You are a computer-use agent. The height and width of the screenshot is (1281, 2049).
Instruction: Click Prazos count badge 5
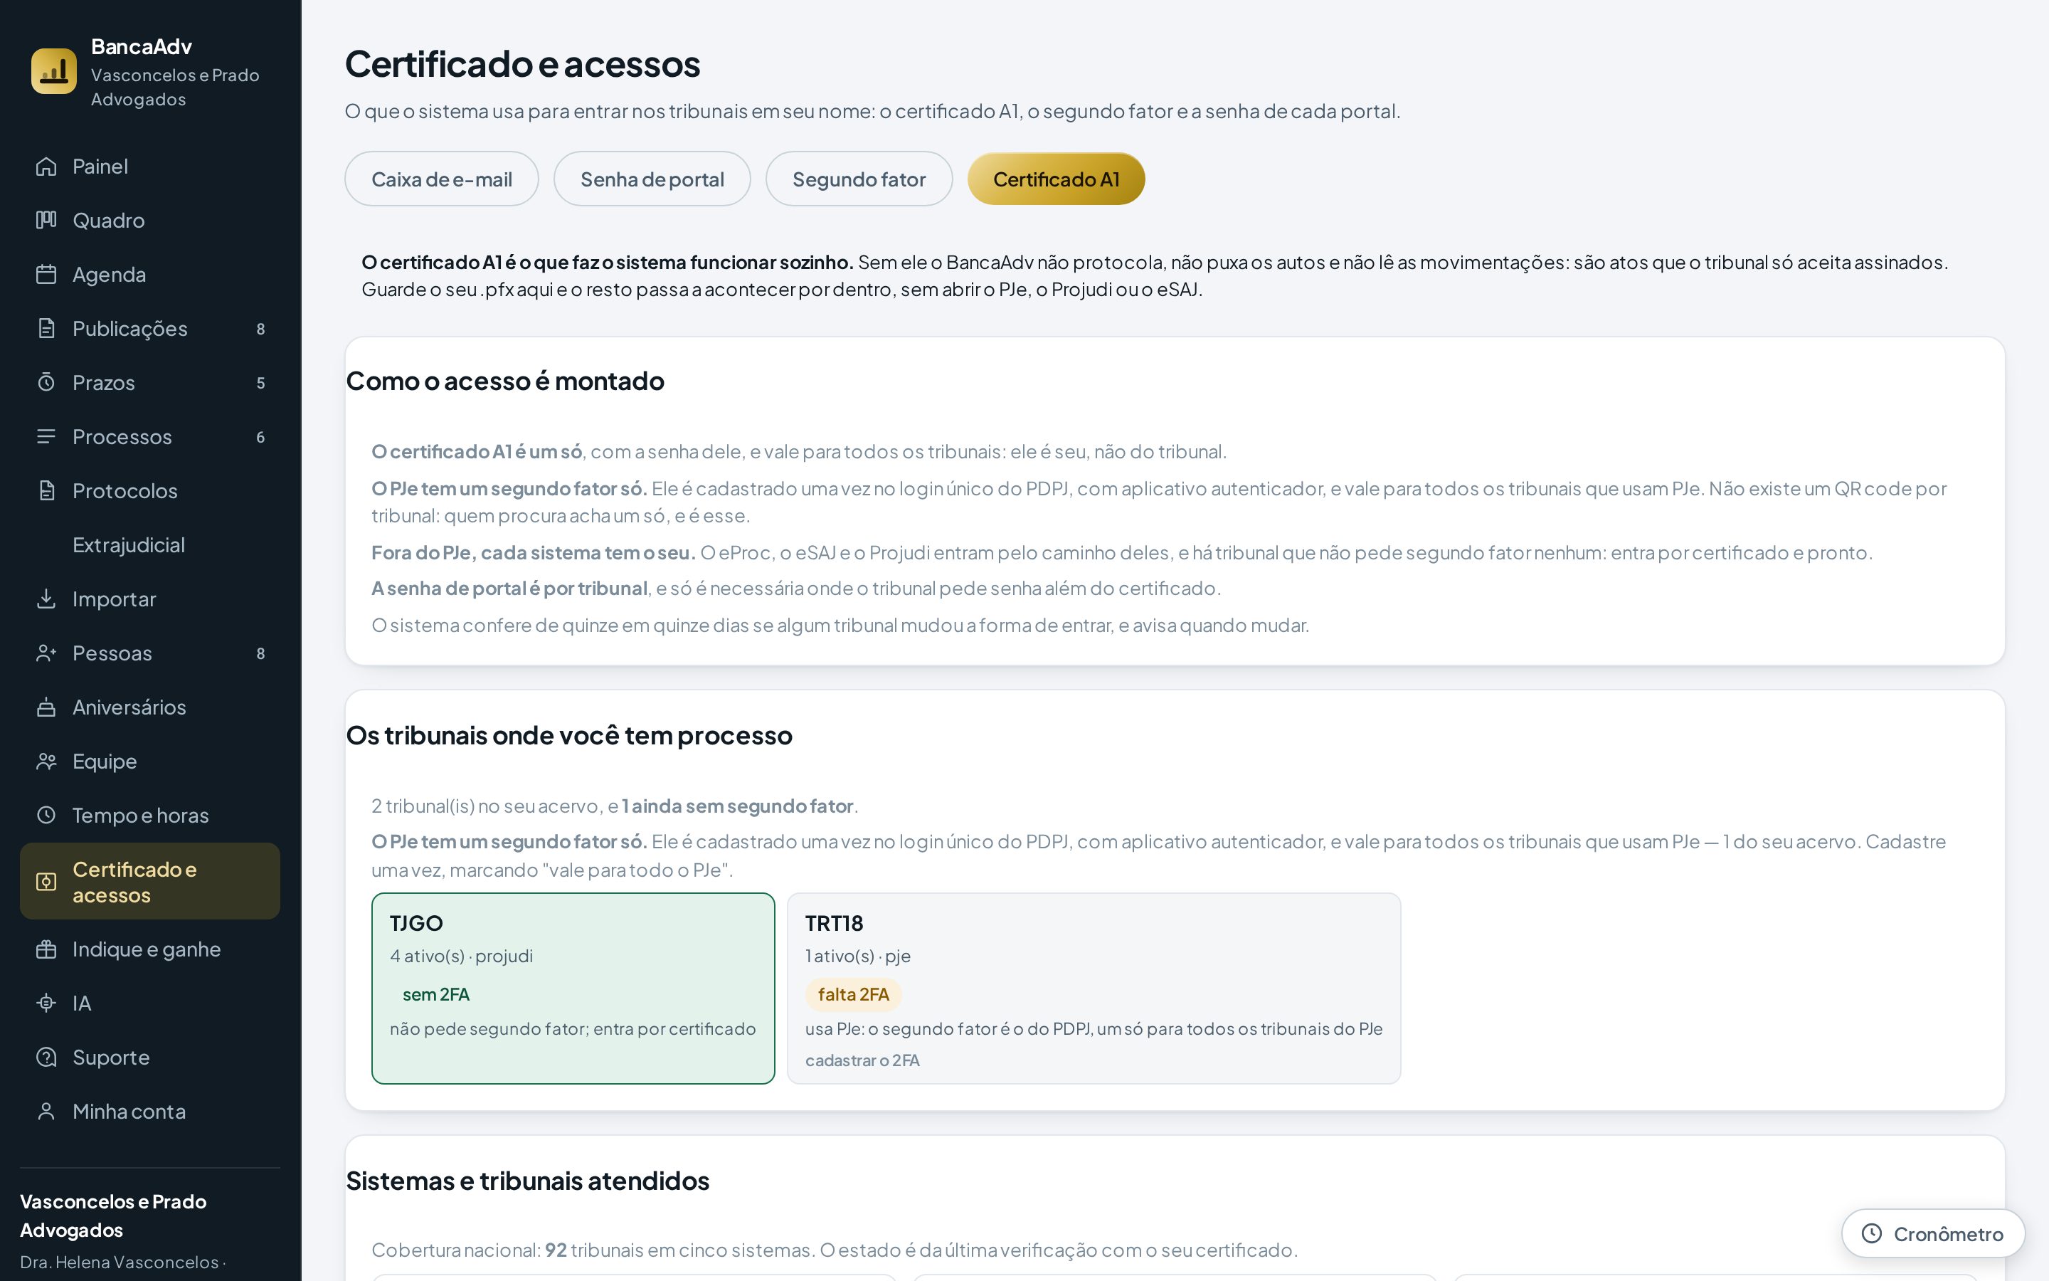tap(261, 383)
